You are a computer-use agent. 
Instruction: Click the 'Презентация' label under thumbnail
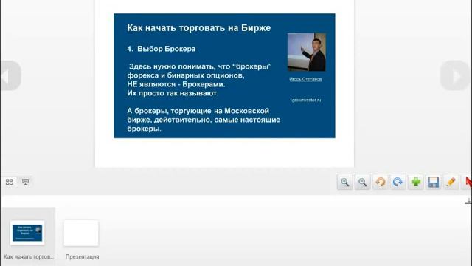[82, 256]
